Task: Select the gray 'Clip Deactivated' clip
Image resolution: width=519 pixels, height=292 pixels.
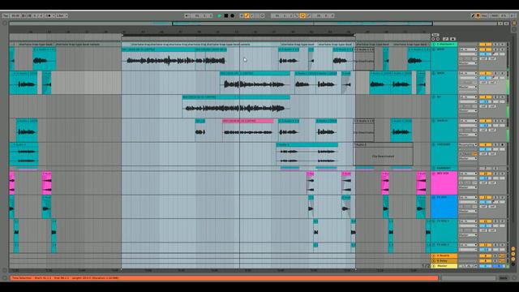Action: tap(384, 154)
